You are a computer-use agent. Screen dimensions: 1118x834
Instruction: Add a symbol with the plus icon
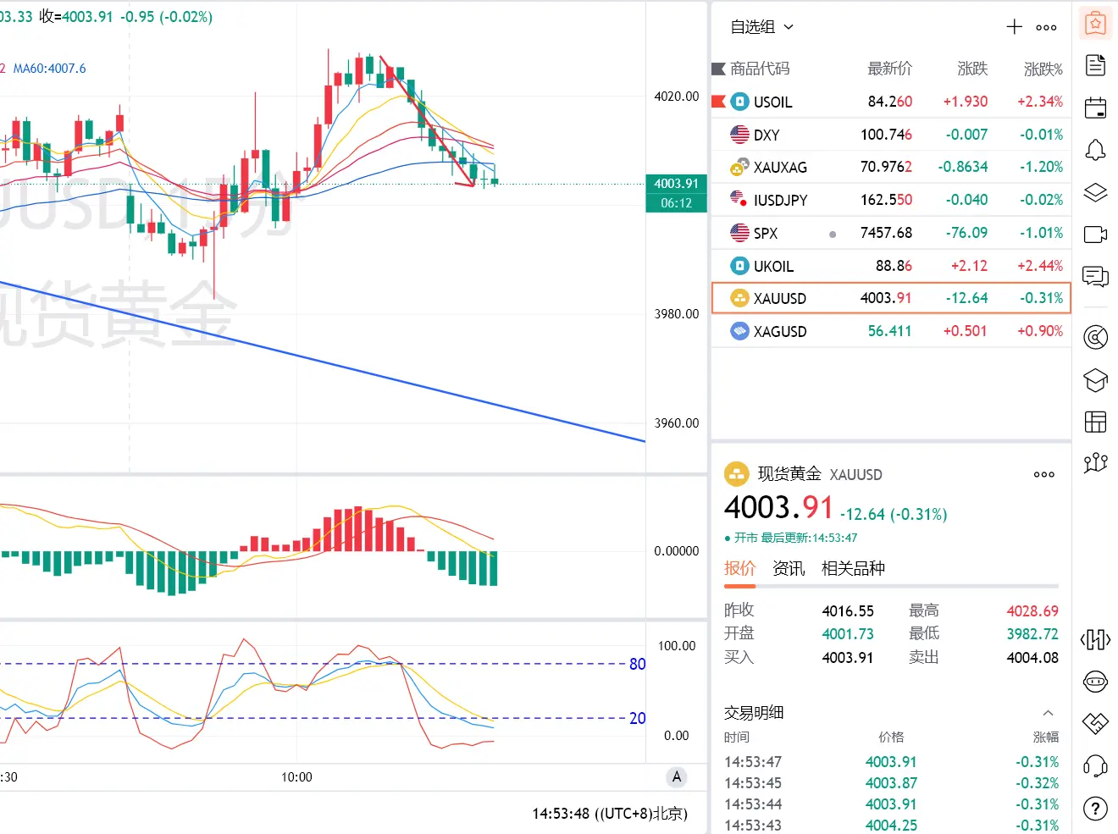click(1014, 27)
